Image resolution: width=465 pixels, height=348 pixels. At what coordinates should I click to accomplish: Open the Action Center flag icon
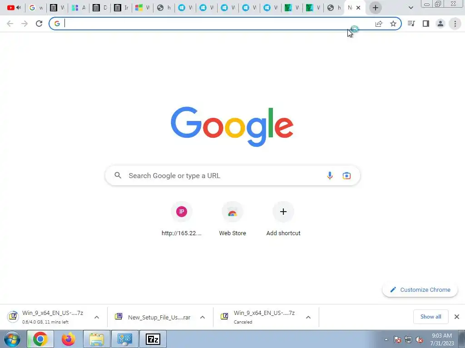tap(397, 339)
